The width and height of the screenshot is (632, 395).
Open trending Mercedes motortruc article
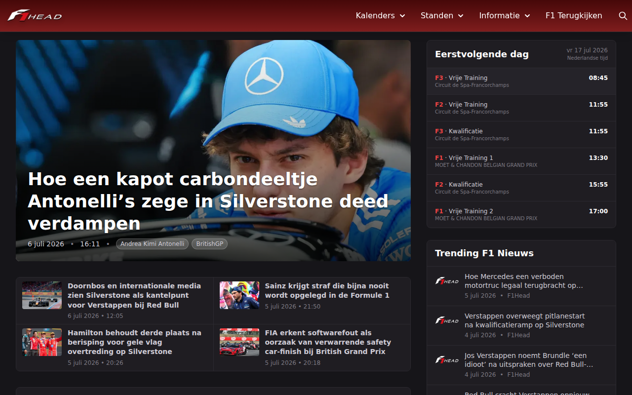524,281
